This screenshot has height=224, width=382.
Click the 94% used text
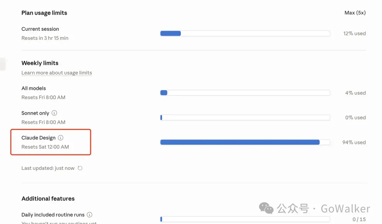[x=354, y=142]
